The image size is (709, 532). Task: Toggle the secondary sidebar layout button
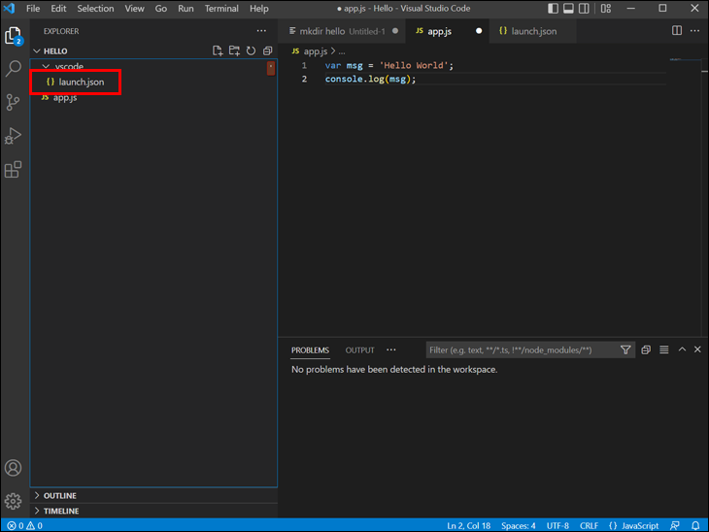(x=584, y=9)
